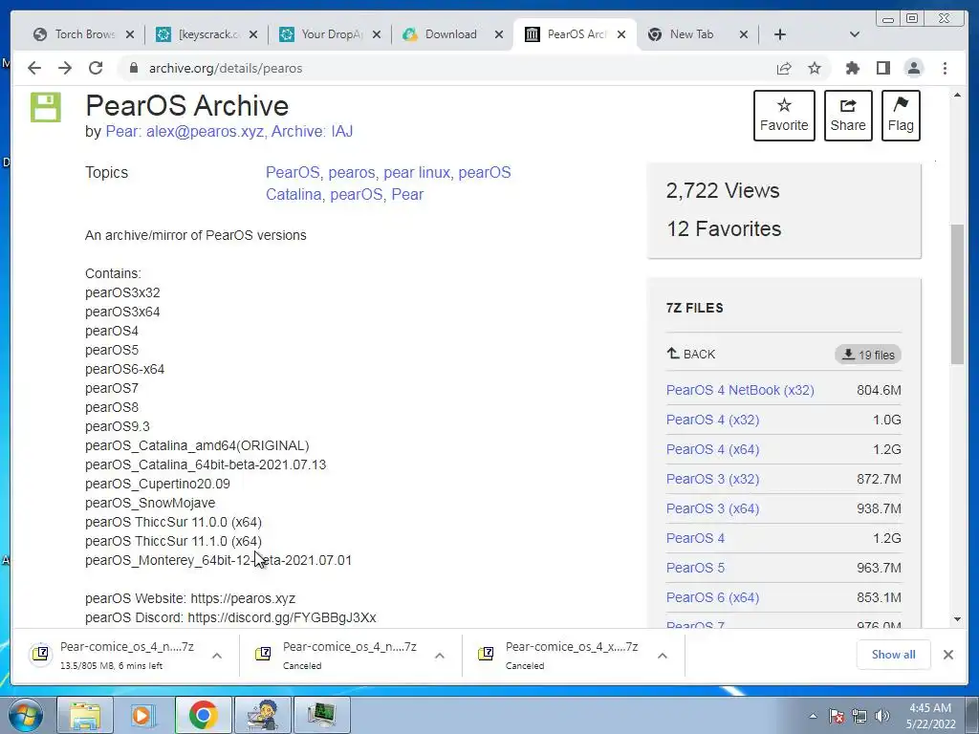Open the cartoon character taskbar app
Image resolution: width=979 pixels, height=734 pixels.
tap(263, 715)
